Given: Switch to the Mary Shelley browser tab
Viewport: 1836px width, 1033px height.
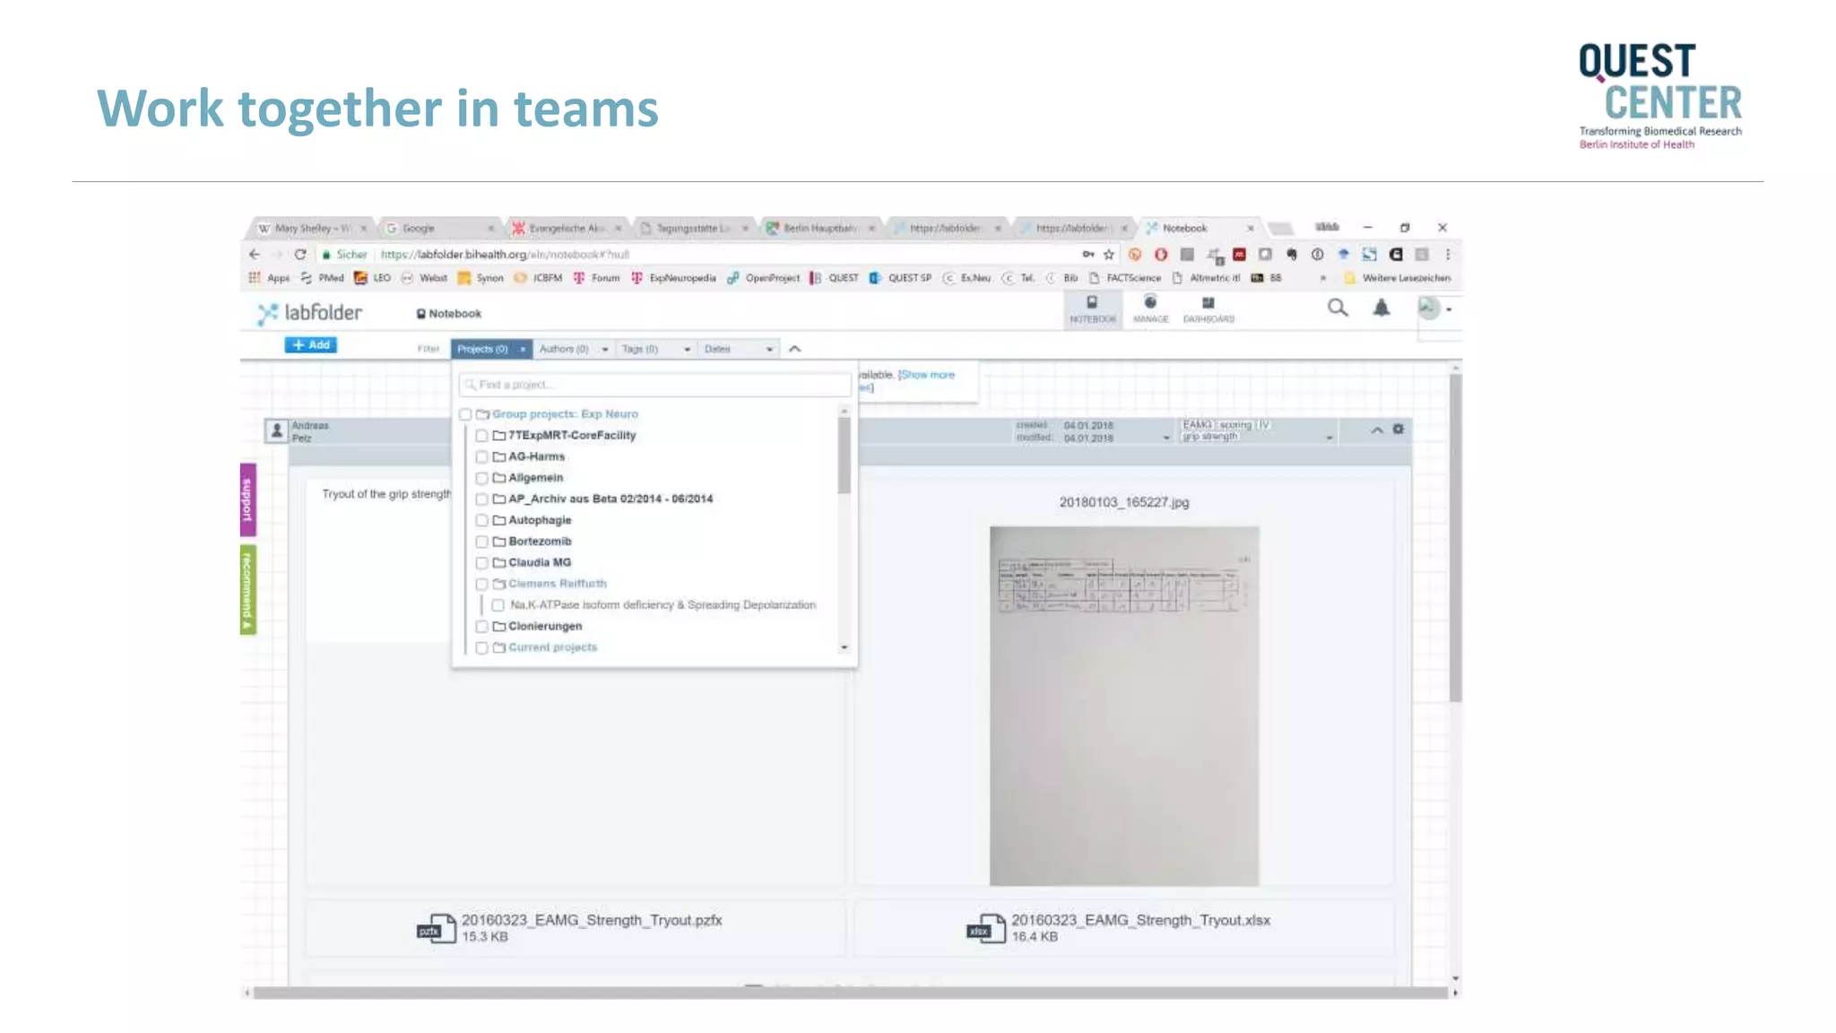Looking at the screenshot, I should coord(312,228).
